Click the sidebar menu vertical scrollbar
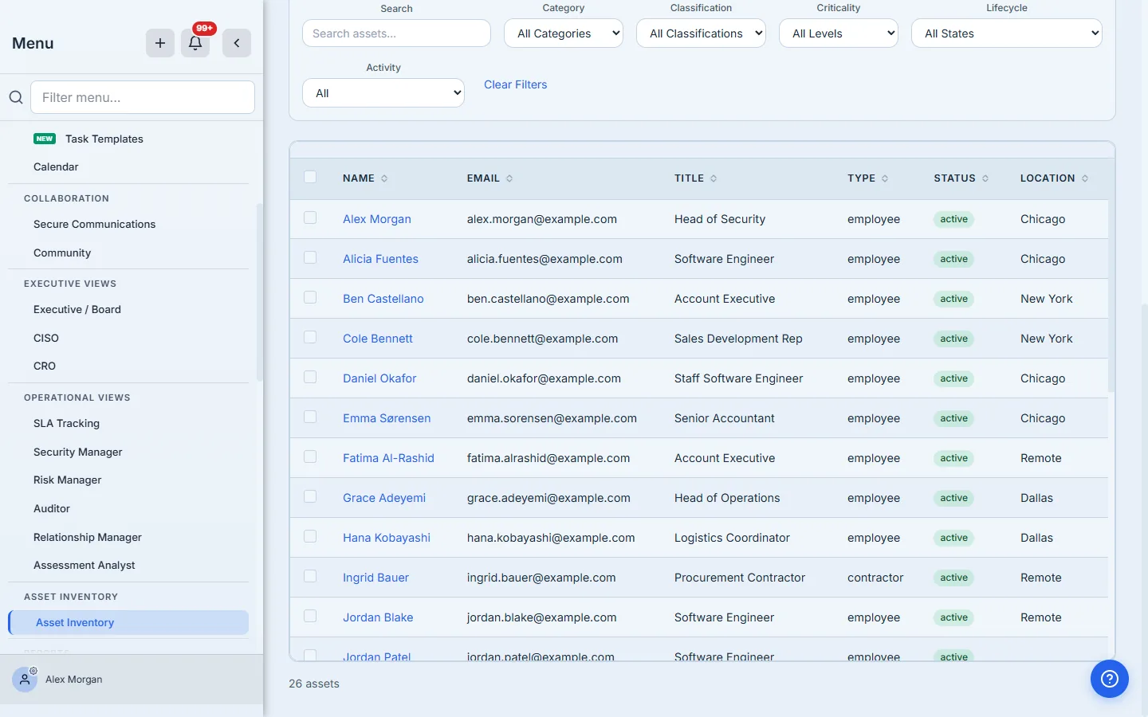The height and width of the screenshot is (717, 1148). click(x=259, y=292)
